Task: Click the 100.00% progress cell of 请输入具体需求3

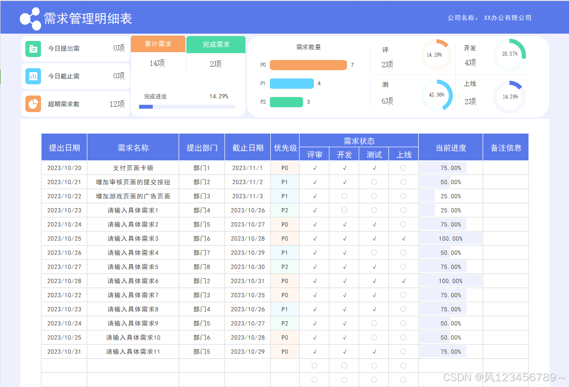Action: [451, 238]
